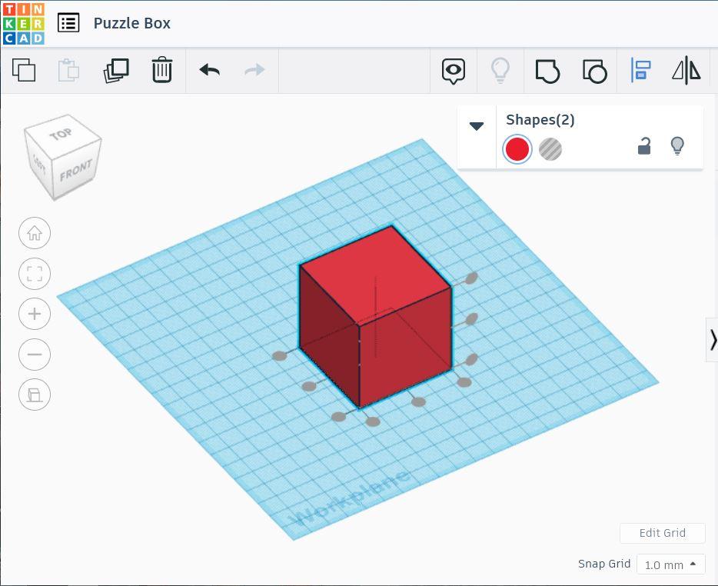Collapse the Shapes(2) inspector panel
Viewport: 718px width, 586px height.
coord(477,126)
